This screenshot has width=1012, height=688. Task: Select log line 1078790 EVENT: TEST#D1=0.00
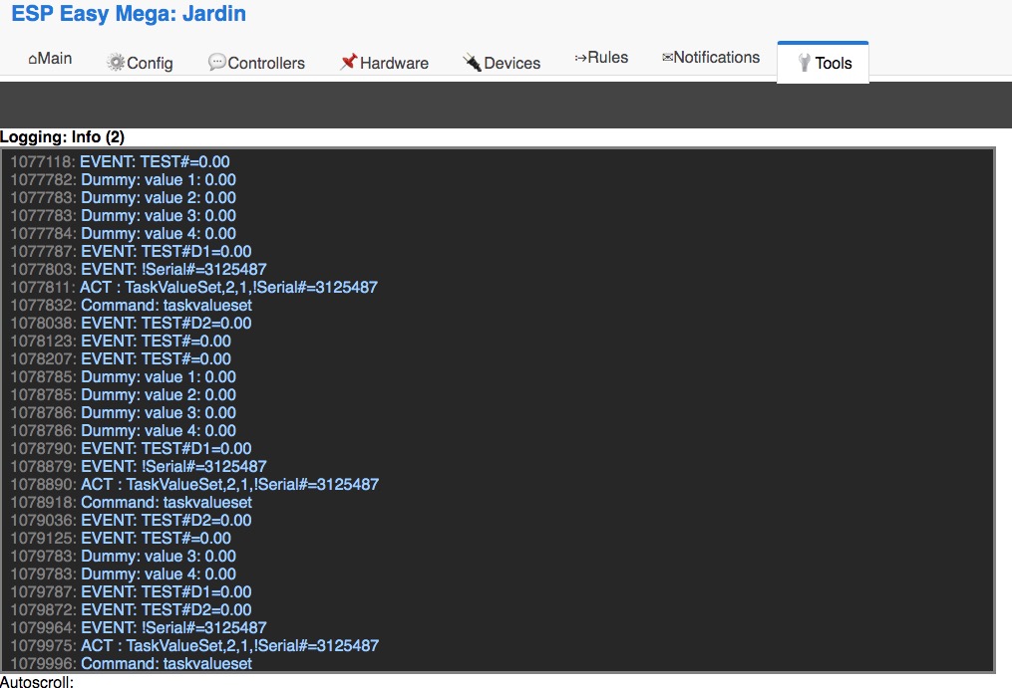(x=131, y=449)
